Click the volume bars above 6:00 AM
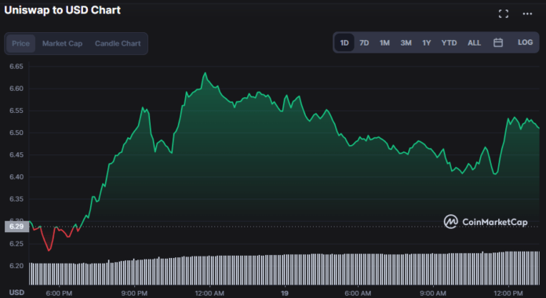Screen dimensions: 546x298 pyautogui.click(x=358, y=270)
